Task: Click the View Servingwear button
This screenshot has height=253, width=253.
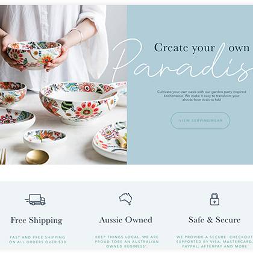Action: [200, 120]
